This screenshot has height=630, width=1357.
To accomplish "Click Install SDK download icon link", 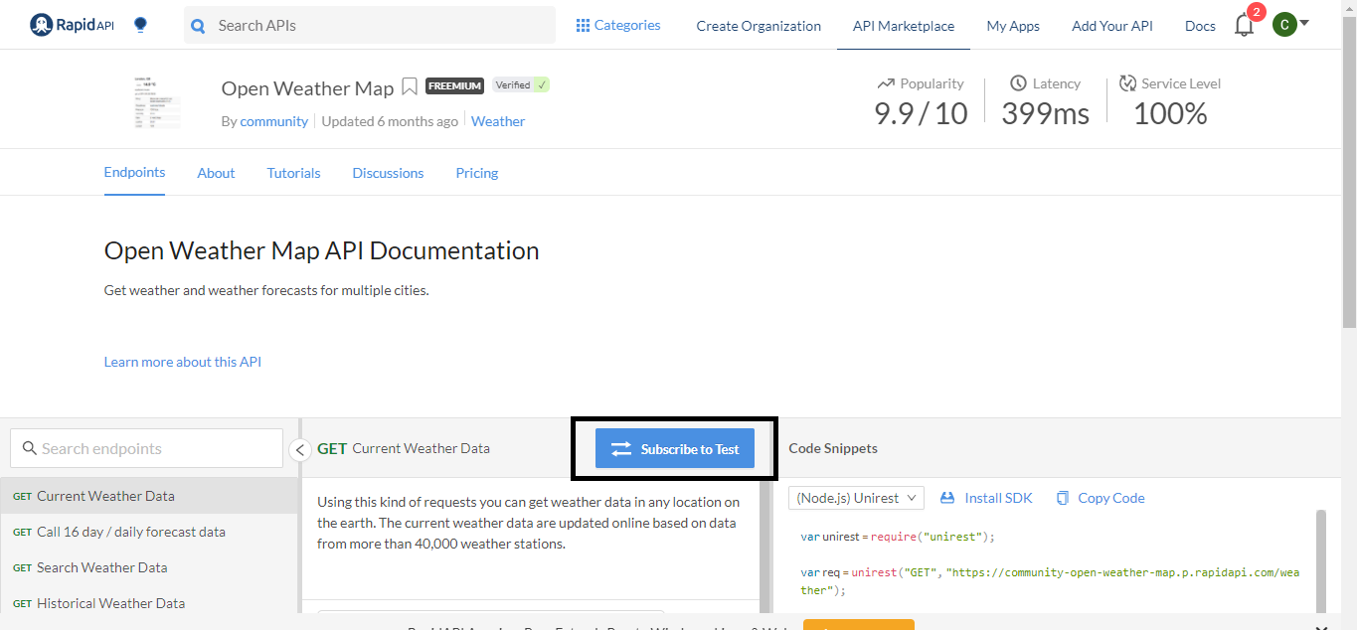I will tap(986, 498).
